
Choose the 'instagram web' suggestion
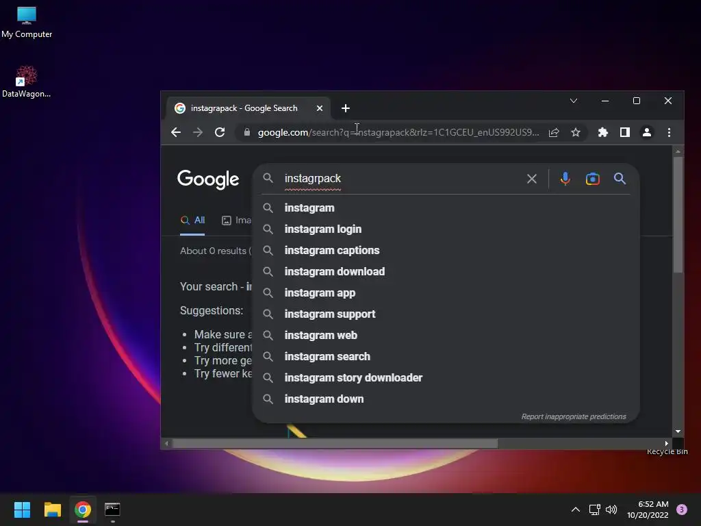click(446, 336)
